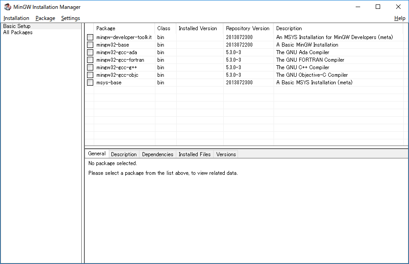Minimize the MinGW Installation Manager window
Viewport: 409px width, 264px height.
358,7
